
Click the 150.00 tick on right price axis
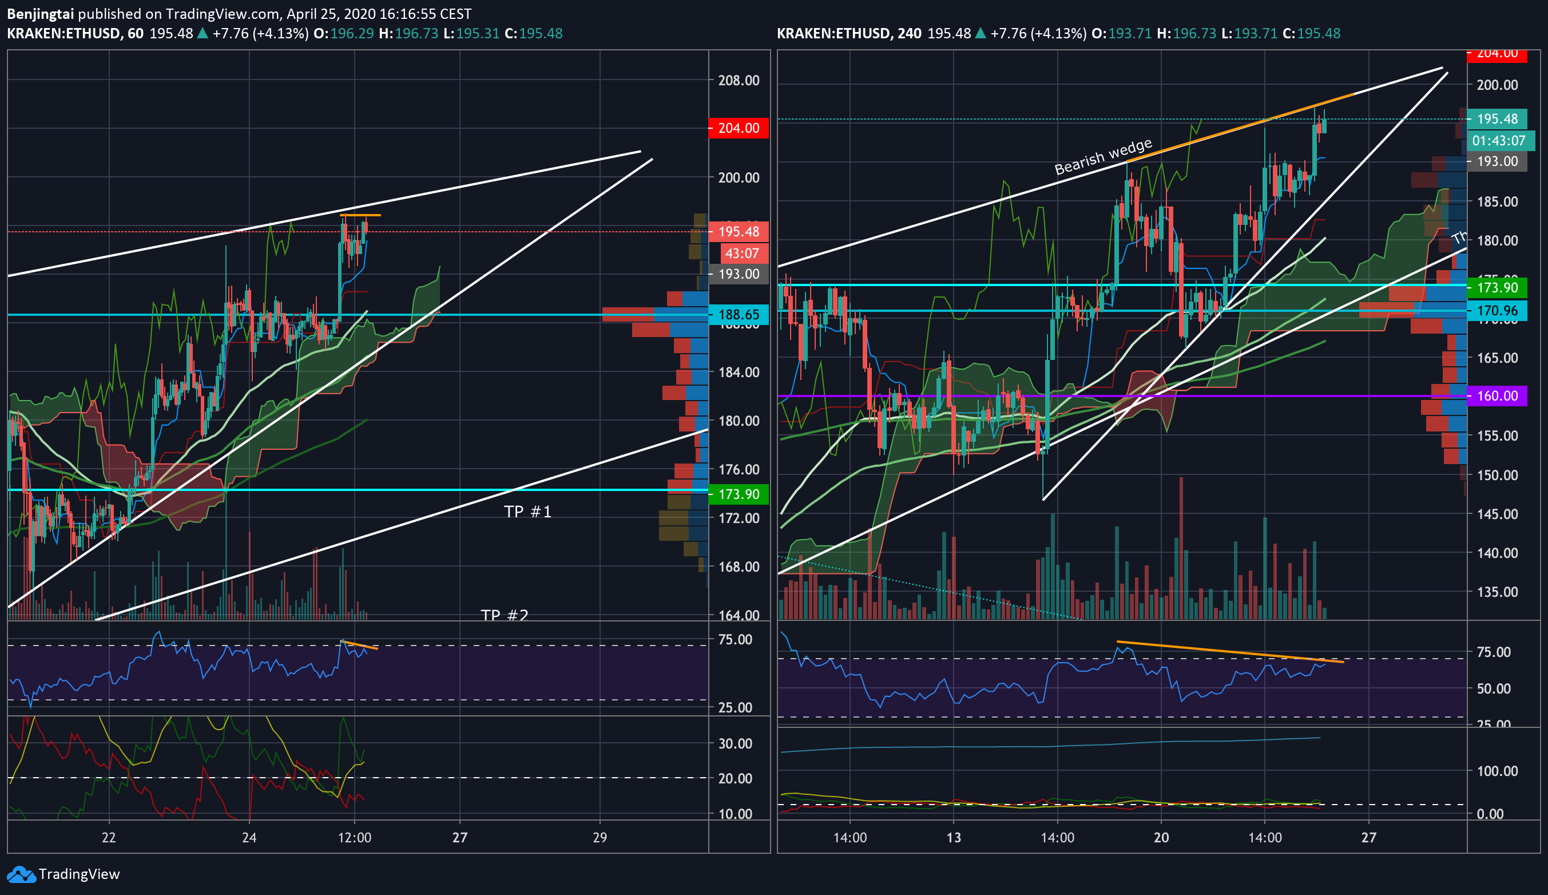coord(1497,475)
